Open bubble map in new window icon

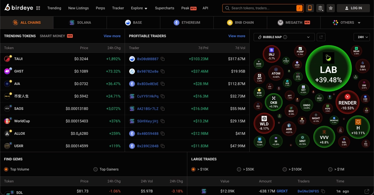pyautogui.click(x=321, y=37)
